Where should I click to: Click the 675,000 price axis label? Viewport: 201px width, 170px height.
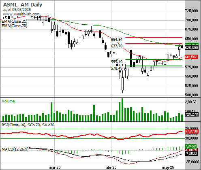[x=191, y=30]
